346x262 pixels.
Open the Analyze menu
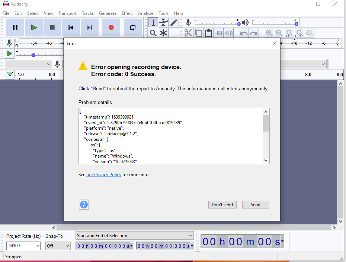click(x=145, y=13)
